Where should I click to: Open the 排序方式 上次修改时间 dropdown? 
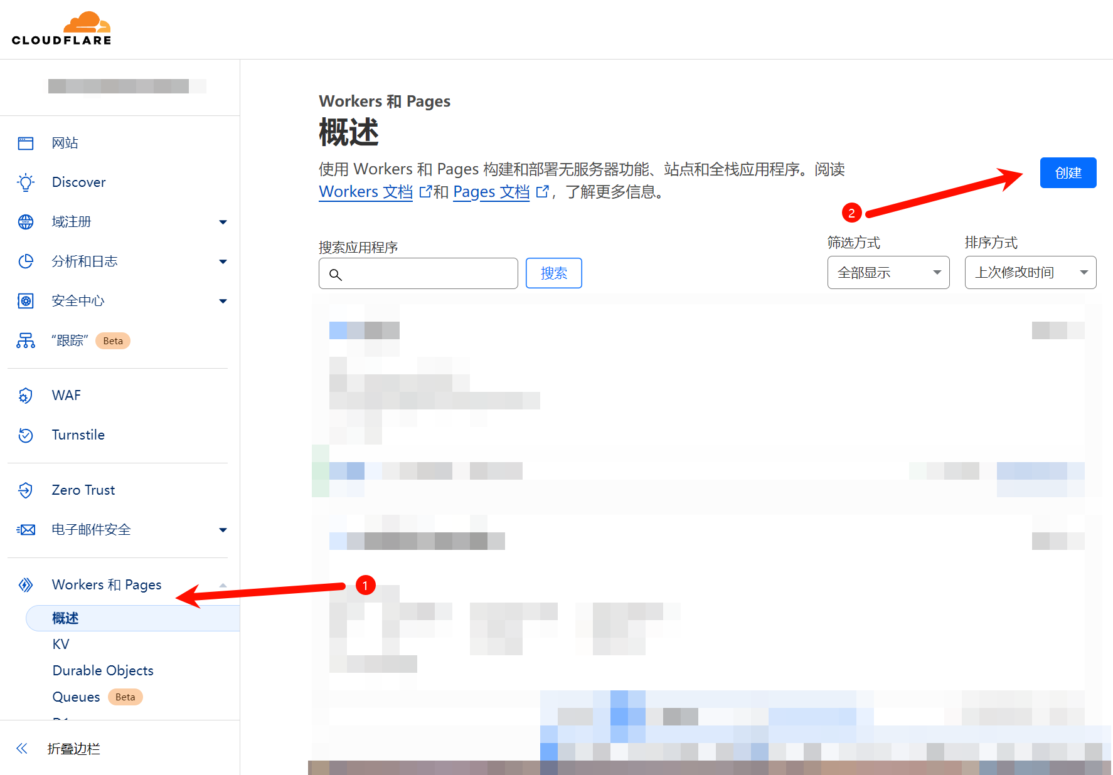click(x=1031, y=273)
